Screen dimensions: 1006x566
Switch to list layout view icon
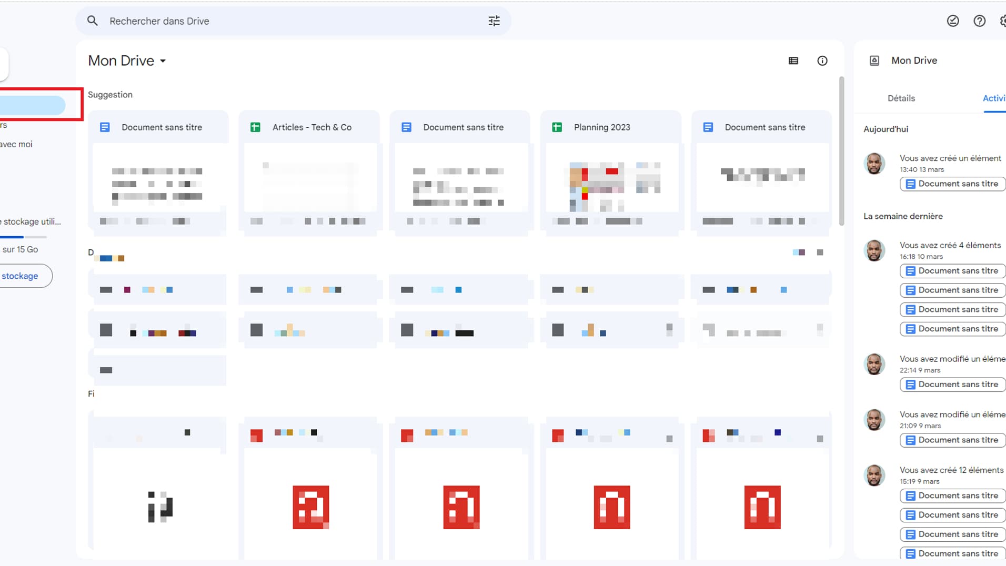click(x=793, y=61)
